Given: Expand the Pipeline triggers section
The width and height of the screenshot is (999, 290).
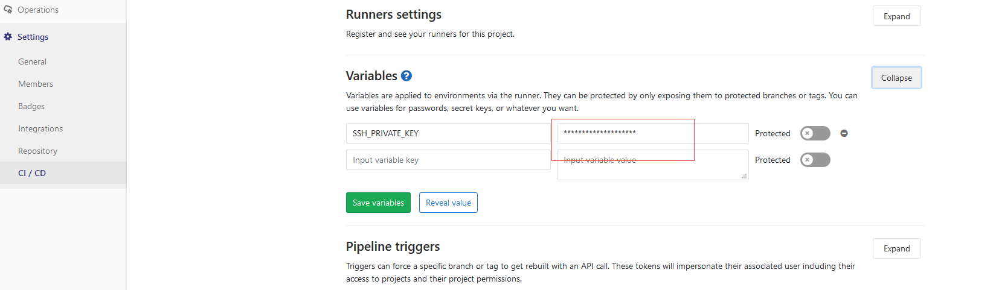Looking at the screenshot, I should (896, 248).
